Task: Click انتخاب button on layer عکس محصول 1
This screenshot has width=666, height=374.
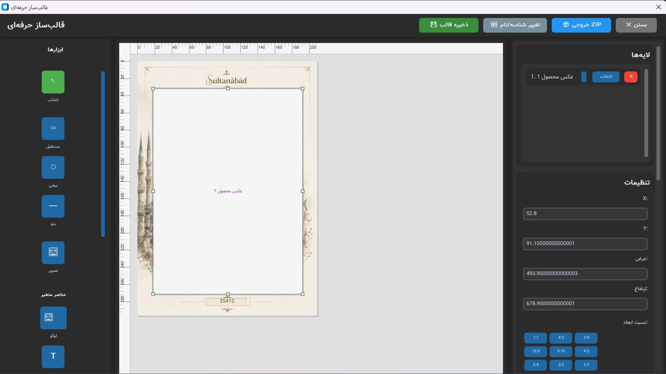Action: coord(606,77)
